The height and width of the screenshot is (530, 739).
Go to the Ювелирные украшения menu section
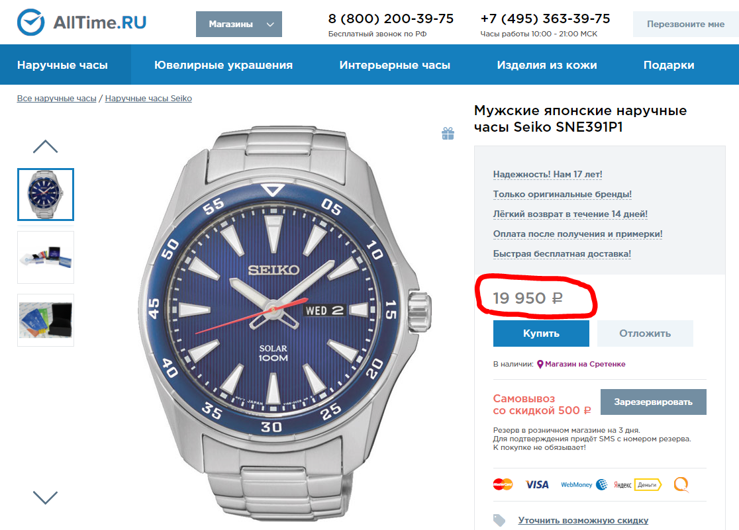[x=223, y=65]
